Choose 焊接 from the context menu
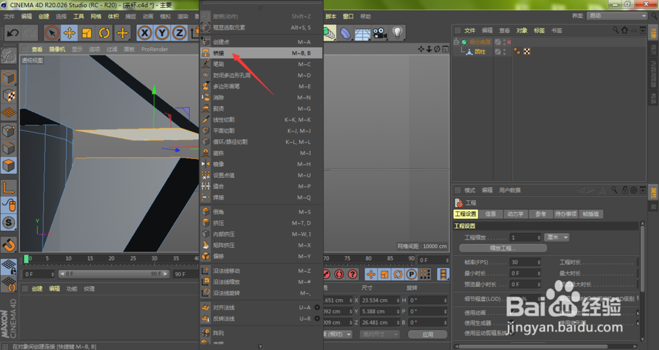The height and width of the screenshot is (350, 659). coord(262,198)
